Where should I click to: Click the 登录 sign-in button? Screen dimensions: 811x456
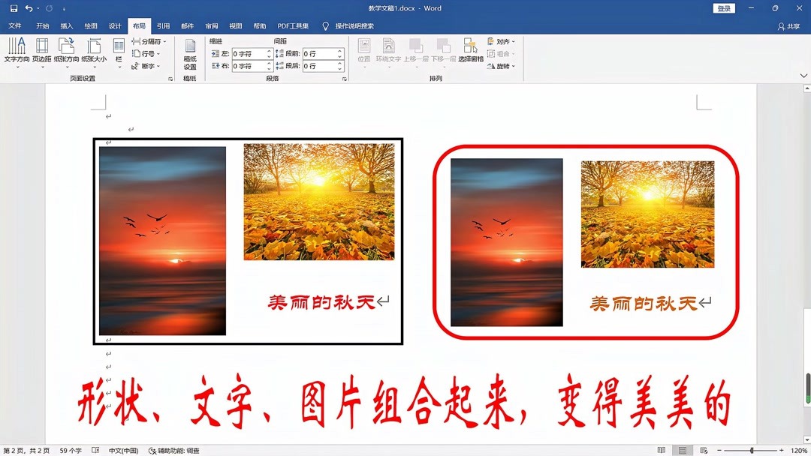click(723, 7)
